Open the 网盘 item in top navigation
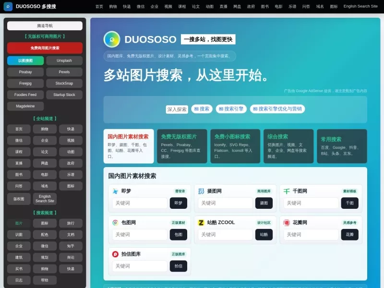 (x=237, y=7)
